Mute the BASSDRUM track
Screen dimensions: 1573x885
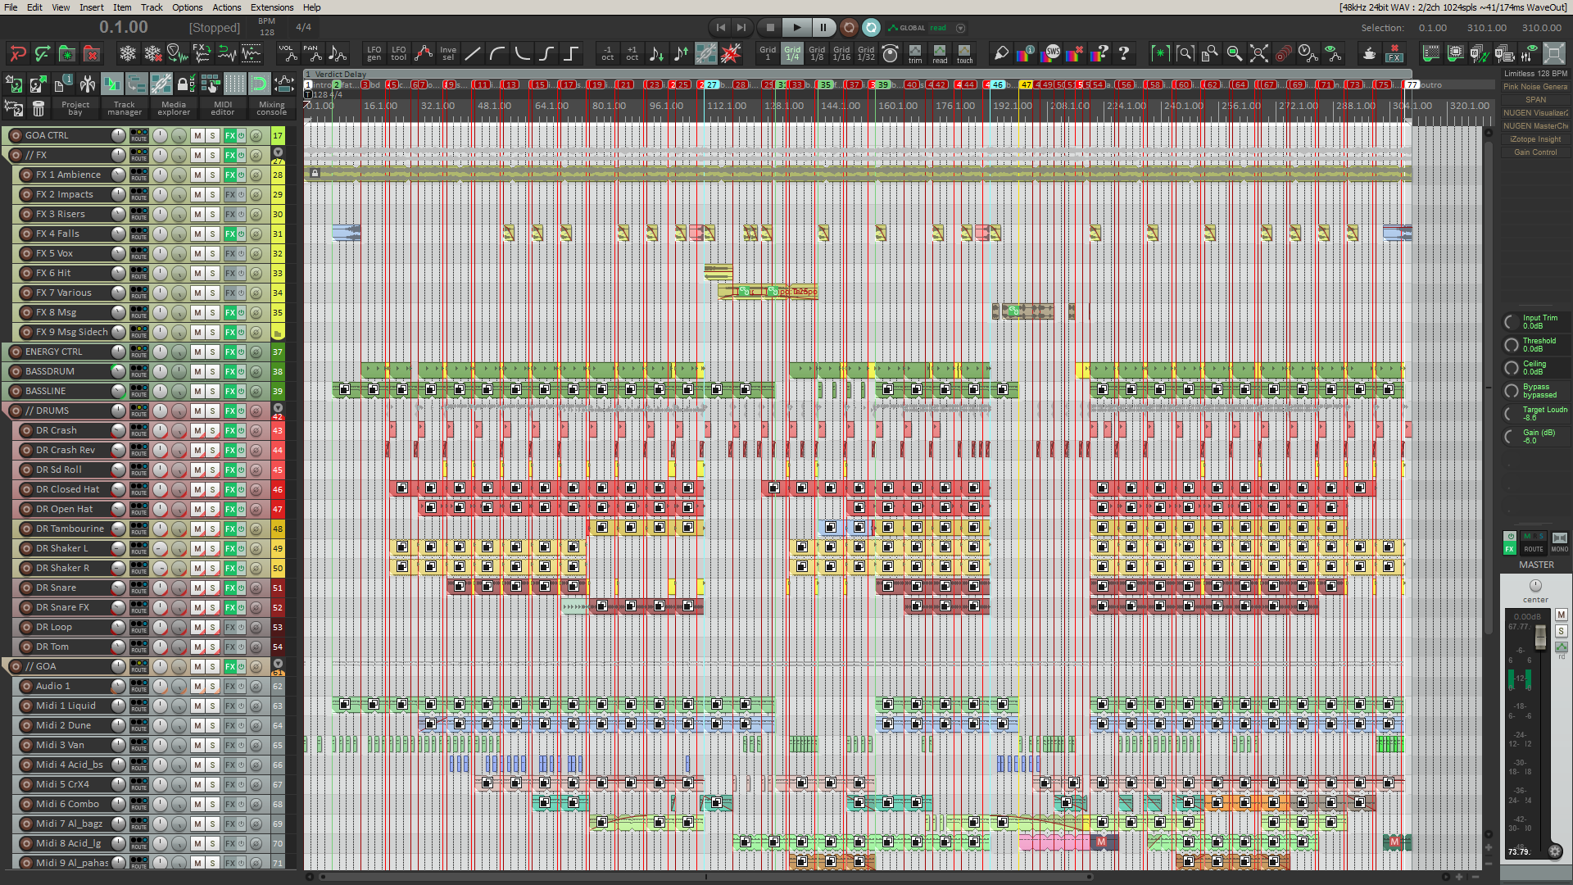[x=197, y=371]
